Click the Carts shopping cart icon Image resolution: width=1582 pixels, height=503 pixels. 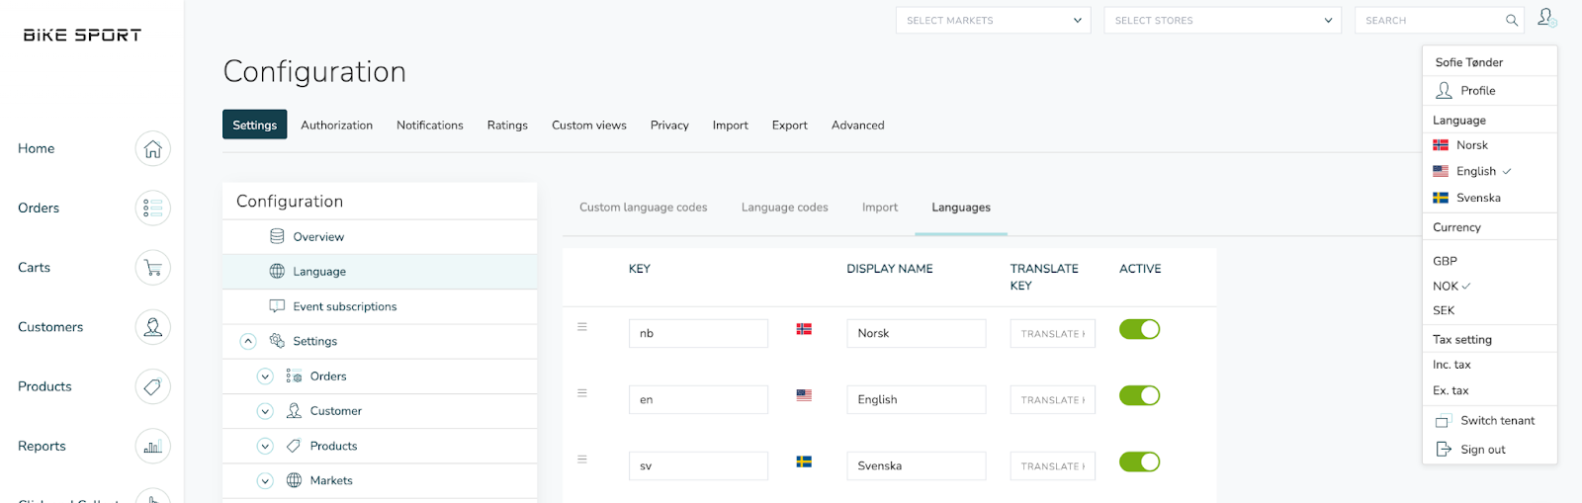pos(152,268)
